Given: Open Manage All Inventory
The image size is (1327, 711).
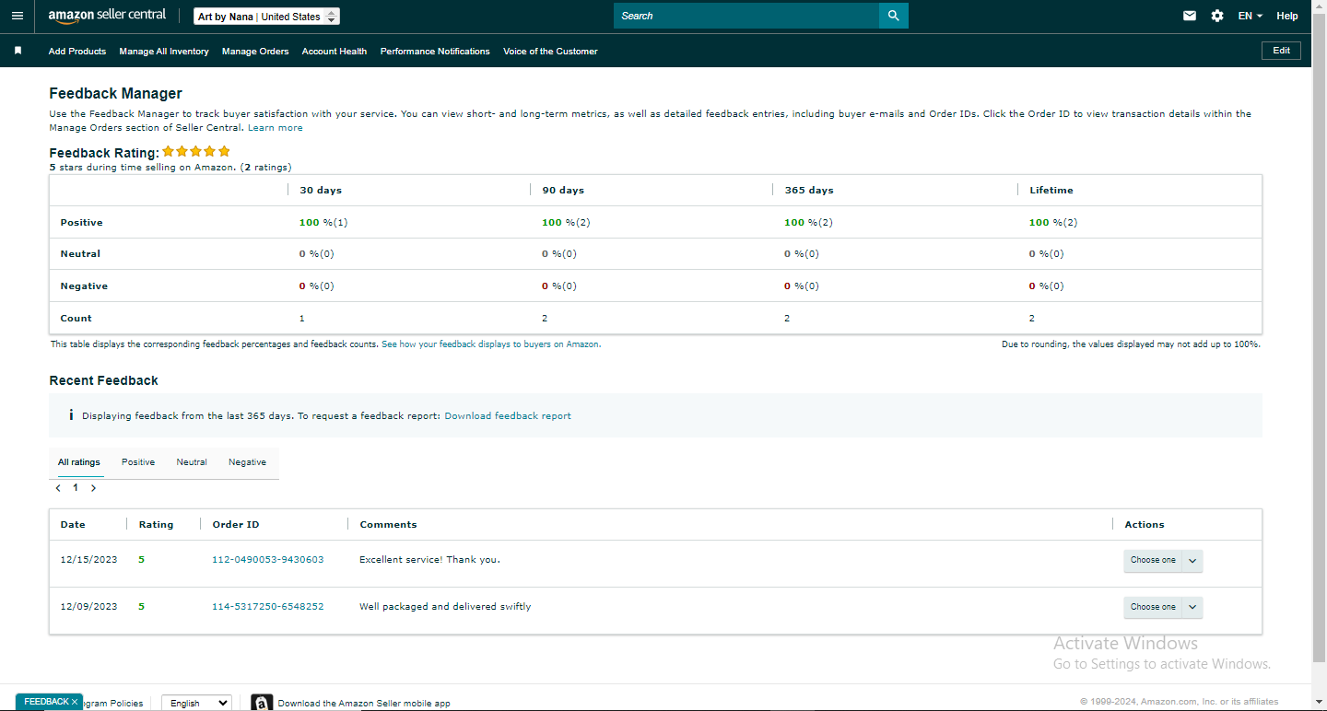Looking at the screenshot, I should (164, 52).
